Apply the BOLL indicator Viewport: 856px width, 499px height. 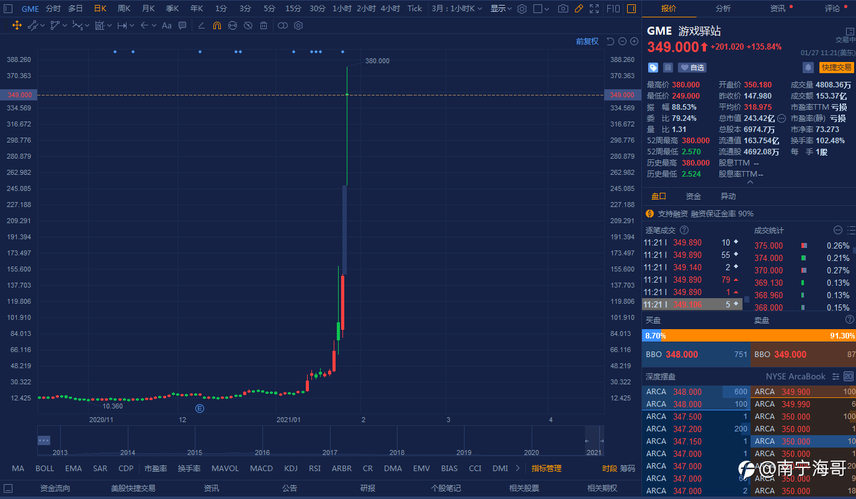point(45,469)
